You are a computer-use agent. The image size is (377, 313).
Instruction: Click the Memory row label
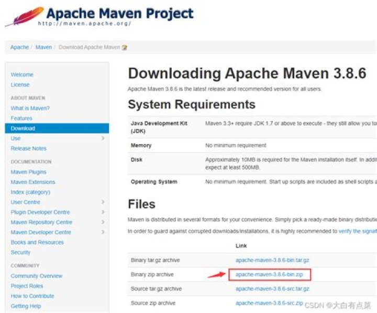pos(141,145)
